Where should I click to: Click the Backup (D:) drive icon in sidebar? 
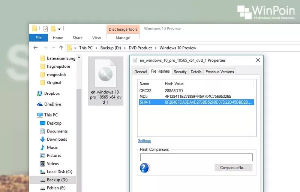click(x=43, y=180)
